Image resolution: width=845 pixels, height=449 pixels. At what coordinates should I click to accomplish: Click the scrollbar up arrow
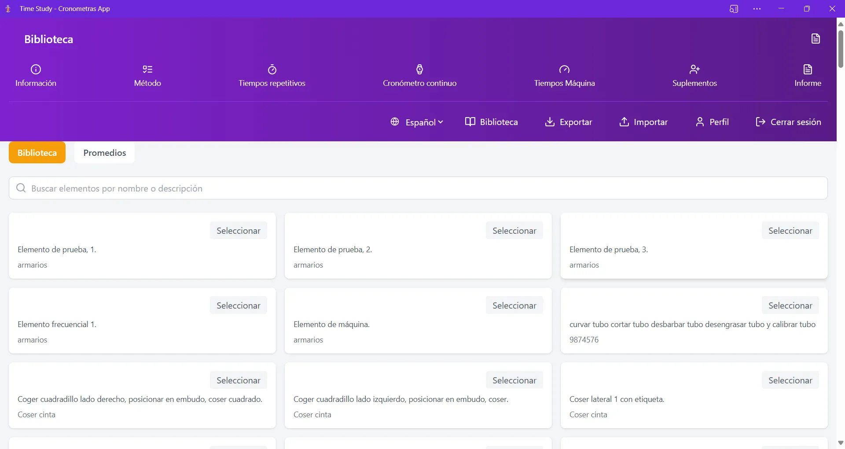[841, 24]
